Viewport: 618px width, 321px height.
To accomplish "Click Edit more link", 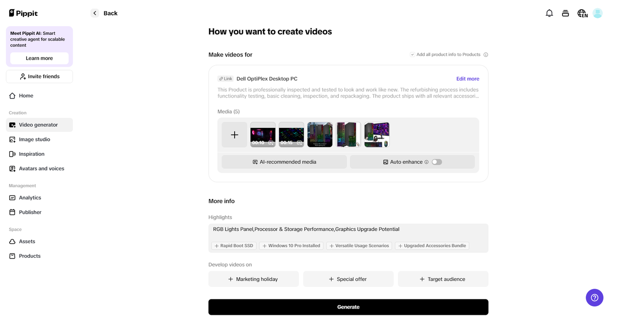I will tap(468, 79).
